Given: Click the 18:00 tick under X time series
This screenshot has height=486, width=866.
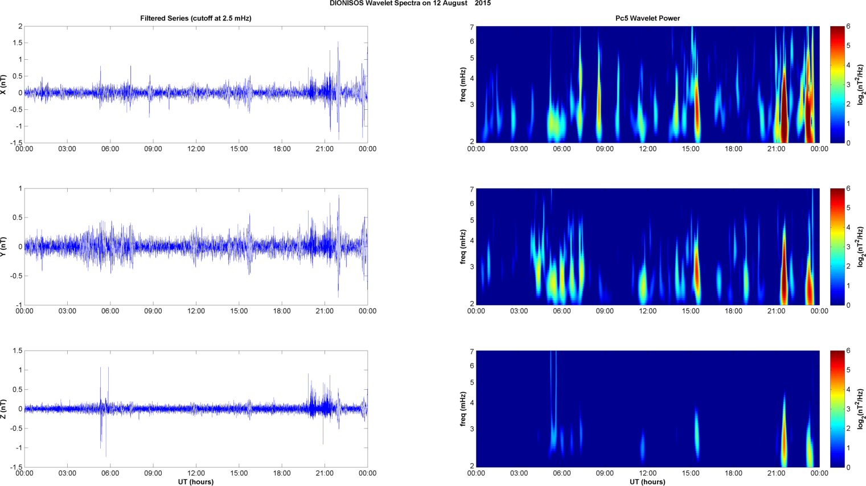Looking at the screenshot, I should pos(282,149).
